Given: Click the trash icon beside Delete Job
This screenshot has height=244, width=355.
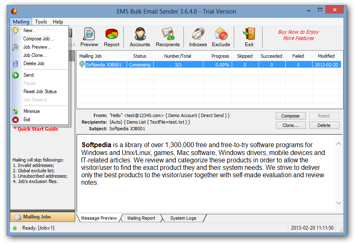Looking at the screenshot, I should coord(15,63).
